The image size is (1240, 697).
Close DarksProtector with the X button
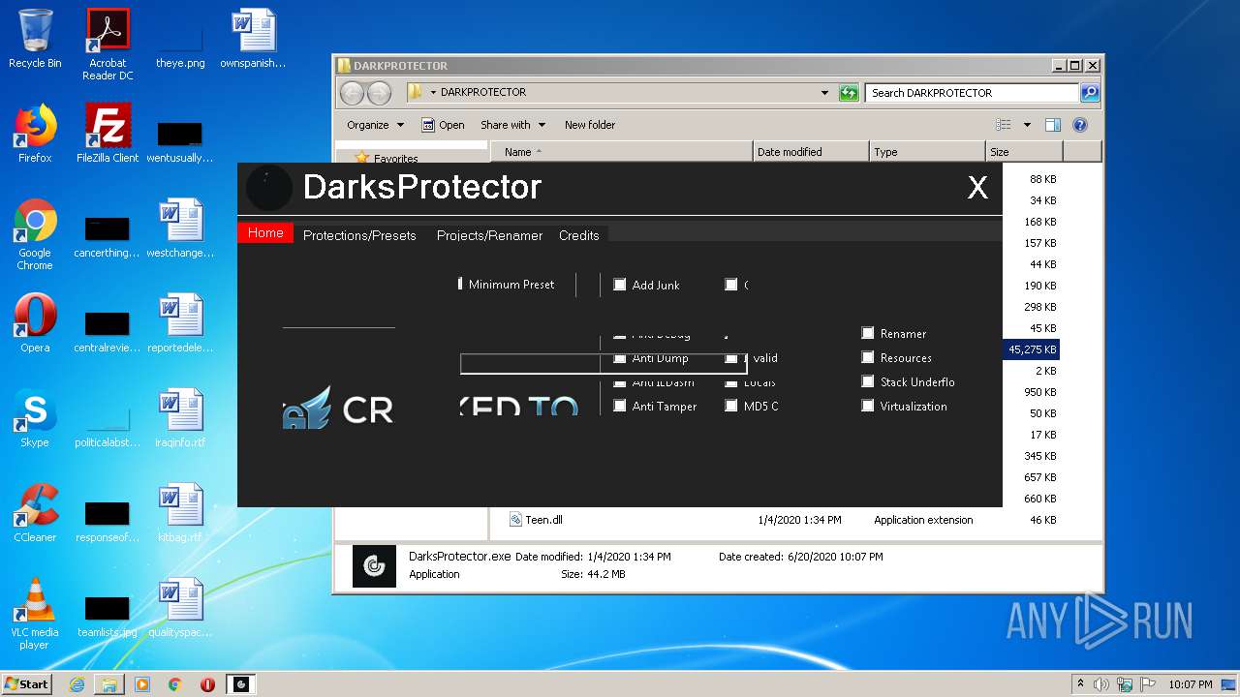[x=977, y=188]
